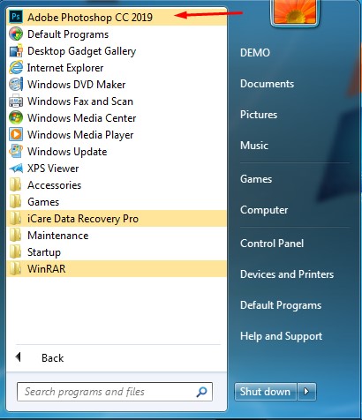Image resolution: width=362 pixels, height=420 pixels.
Task: Open Windows Fax and Scan
Action: [x=117, y=101]
